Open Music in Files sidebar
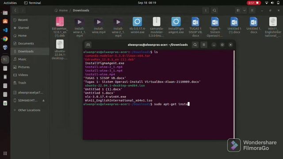 tap(30, 59)
